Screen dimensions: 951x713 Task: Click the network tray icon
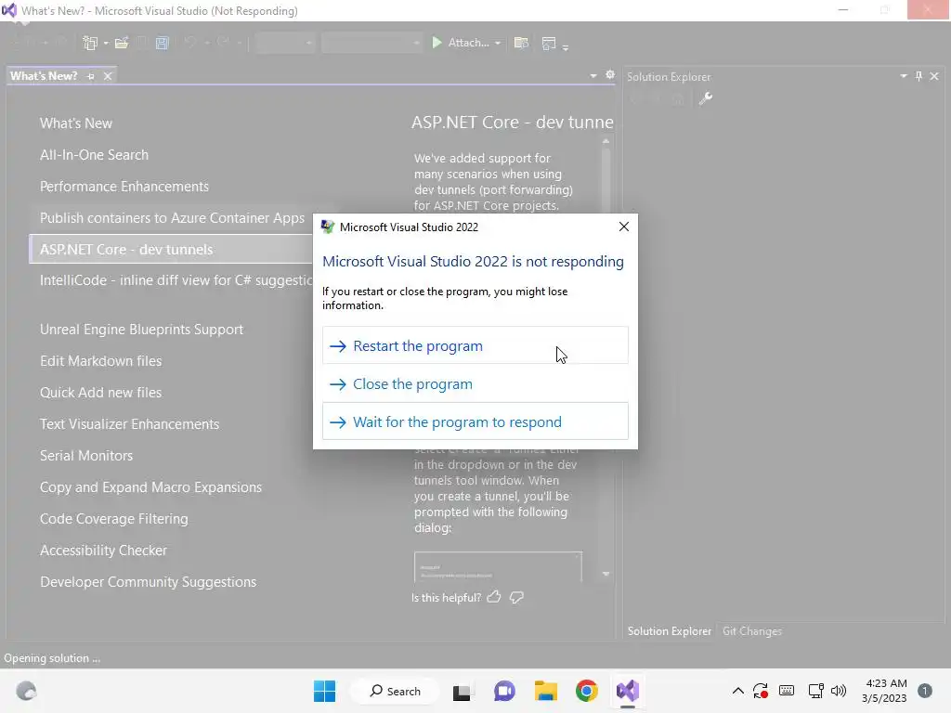pyautogui.click(x=815, y=691)
